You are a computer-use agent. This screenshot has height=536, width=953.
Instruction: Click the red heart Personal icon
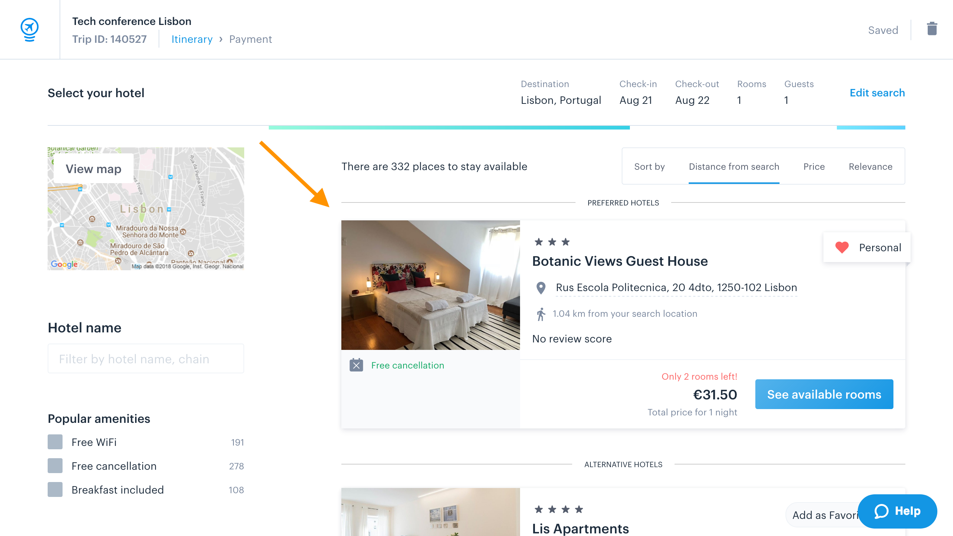point(842,248)
